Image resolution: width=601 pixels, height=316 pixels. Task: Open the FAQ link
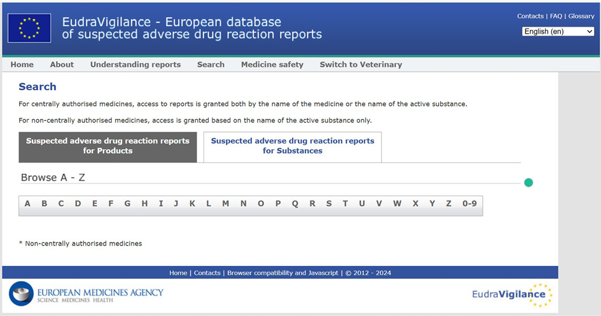[556, 16]
